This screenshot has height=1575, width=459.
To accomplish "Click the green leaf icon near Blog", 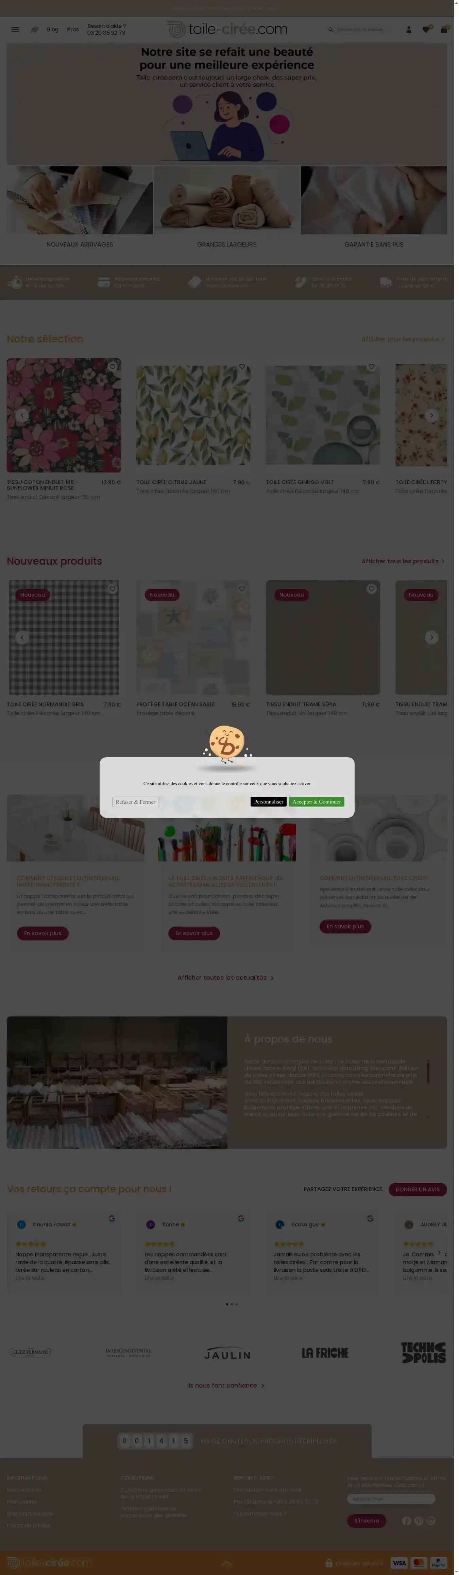I will click(x=35, y=29).
